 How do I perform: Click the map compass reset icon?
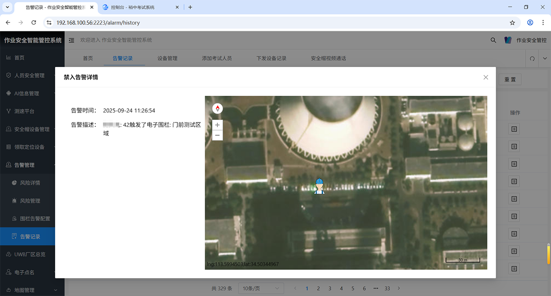pyautogui.click(x=217, y=108)
